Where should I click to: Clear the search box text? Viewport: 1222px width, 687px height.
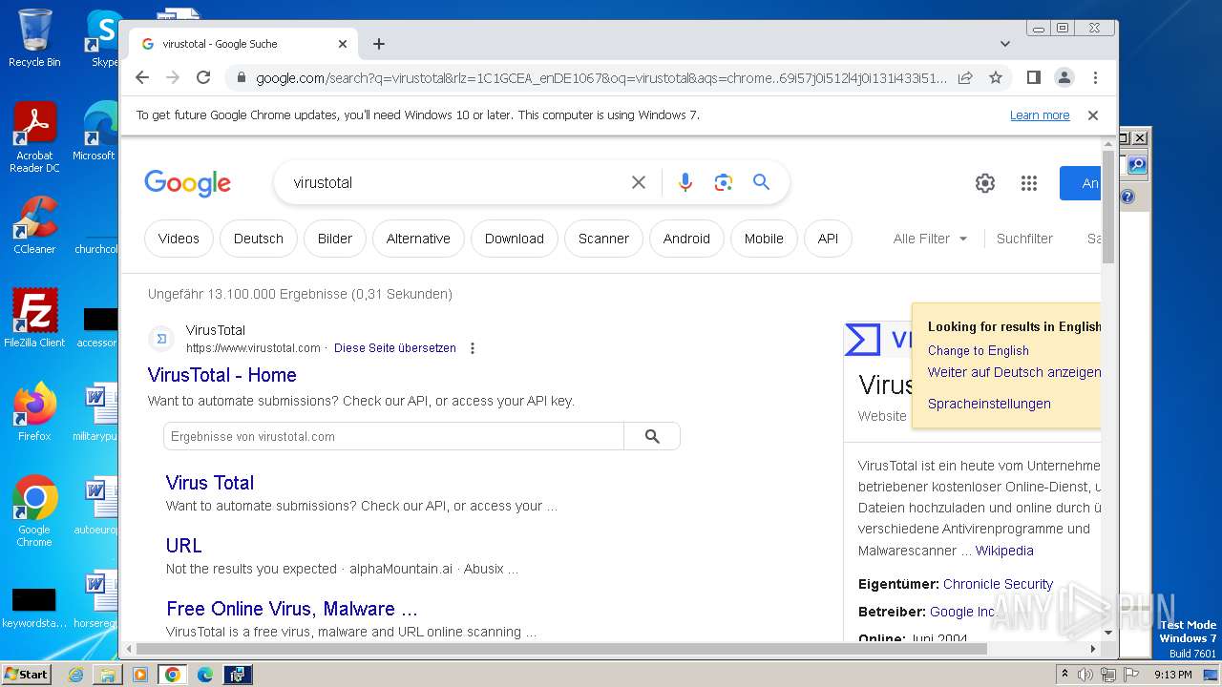pyautogui.click(x=639, y=182)
